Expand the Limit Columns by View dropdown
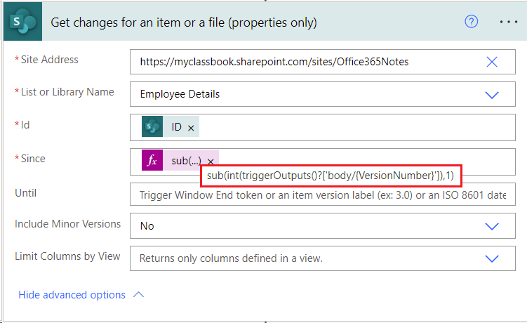 (x=492, y=258)
